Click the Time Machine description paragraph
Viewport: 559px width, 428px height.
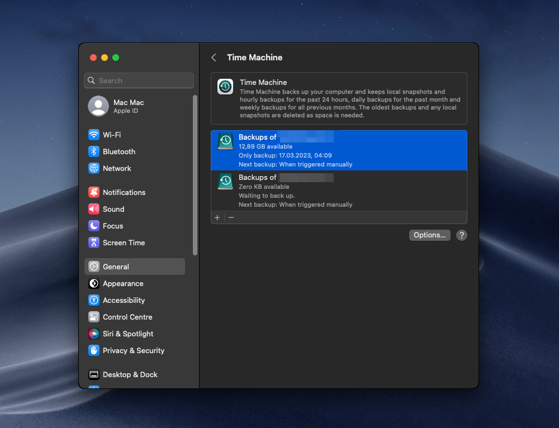tap(350, 103)
